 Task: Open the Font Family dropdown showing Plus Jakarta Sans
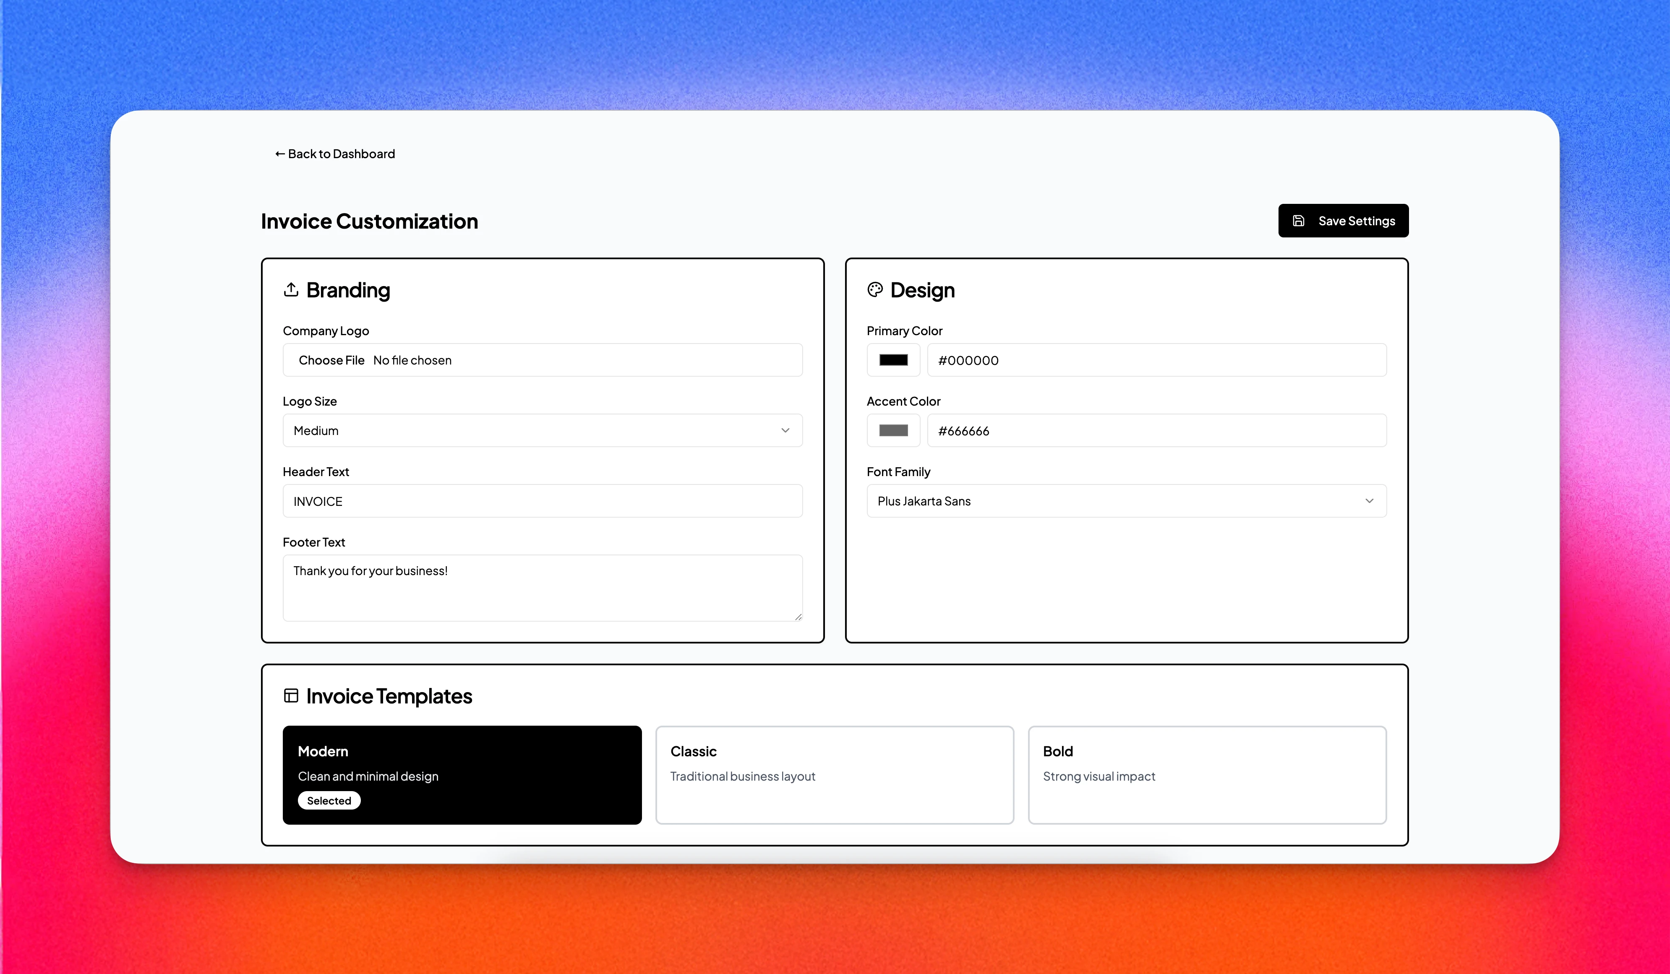tap(1126, 501)
